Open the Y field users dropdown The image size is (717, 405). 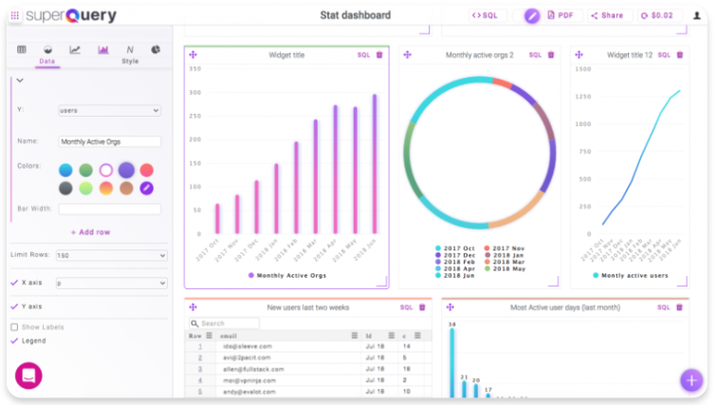(x=110, y=110)
